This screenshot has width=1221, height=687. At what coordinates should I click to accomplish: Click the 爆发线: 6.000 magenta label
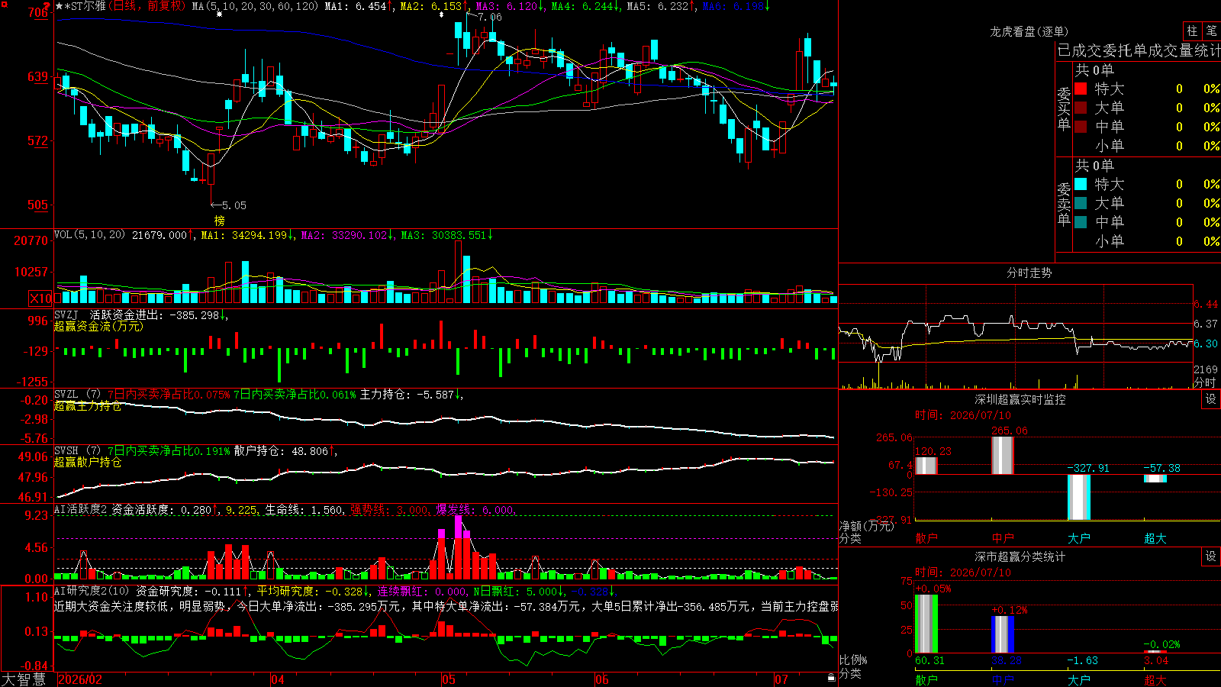tap(476, 509)
